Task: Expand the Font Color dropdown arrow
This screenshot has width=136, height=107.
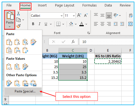Action: pyautogui.click(x=86, y=24)
